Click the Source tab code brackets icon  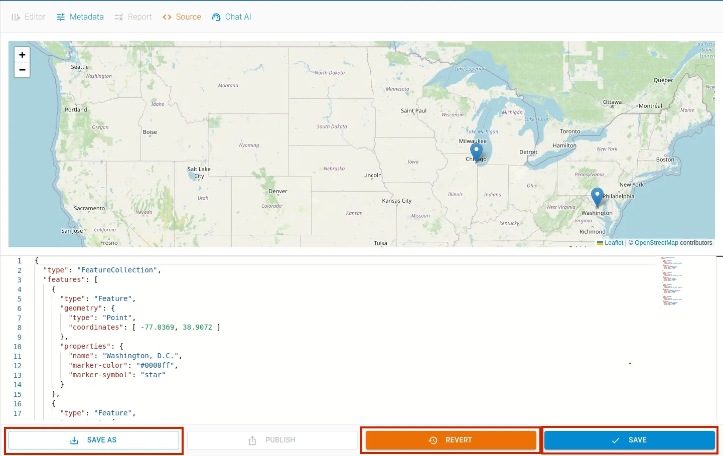coord(167,17)
